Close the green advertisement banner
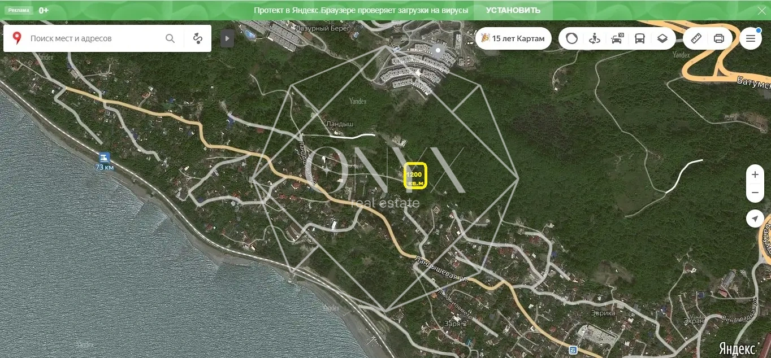Image resolution: width=771 pixels, height=358 pixels. tap(761, 10)
